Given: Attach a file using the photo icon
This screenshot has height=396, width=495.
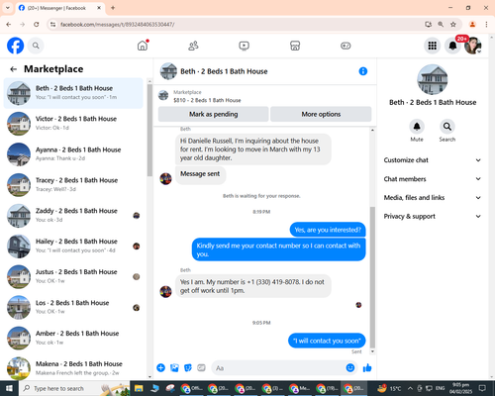Looking at the screenshot, I should [174, 367].
